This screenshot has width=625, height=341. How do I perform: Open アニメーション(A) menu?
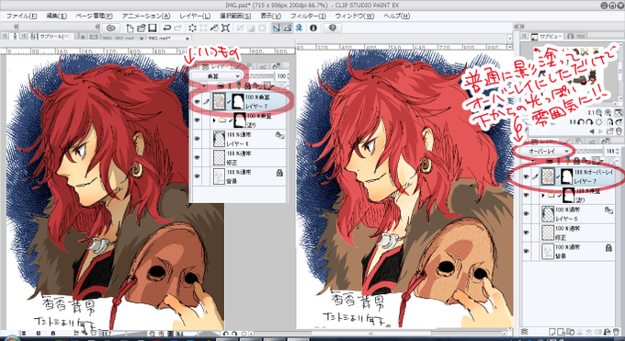(x=146, y=16)
